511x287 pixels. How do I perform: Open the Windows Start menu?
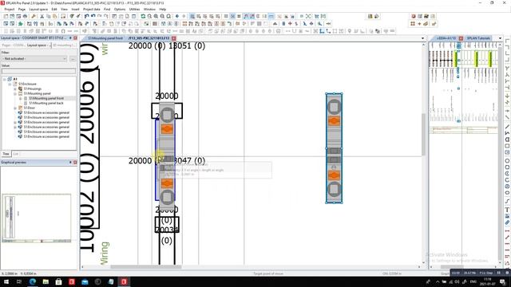(6, 281)
